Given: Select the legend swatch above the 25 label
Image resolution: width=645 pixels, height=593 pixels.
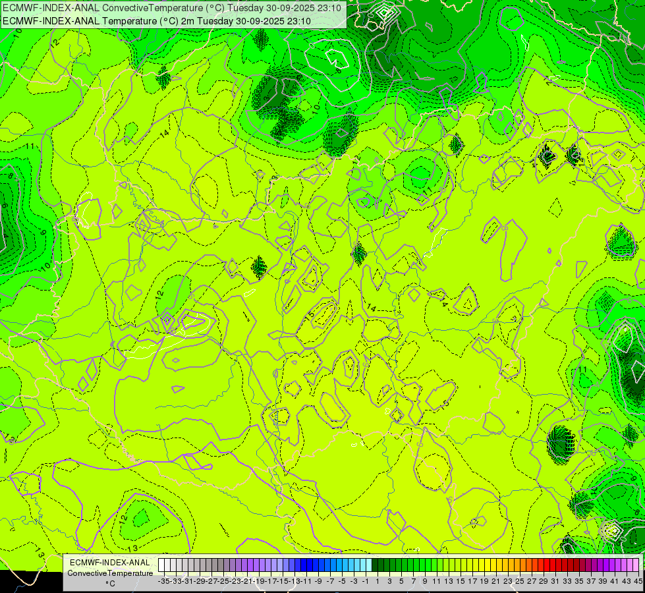Looking at the screenshot, I should (517, 565).
